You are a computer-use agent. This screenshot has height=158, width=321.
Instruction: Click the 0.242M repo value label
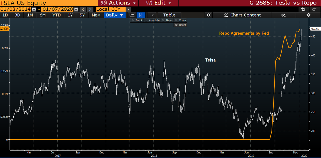5,29
